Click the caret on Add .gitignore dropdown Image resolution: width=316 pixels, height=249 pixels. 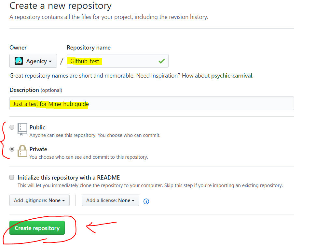(63, 200)
